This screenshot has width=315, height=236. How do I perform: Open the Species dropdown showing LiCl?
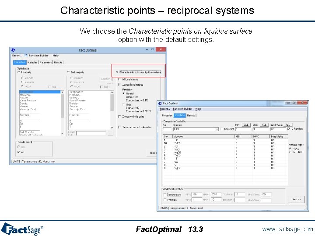[x=217, y=129]
